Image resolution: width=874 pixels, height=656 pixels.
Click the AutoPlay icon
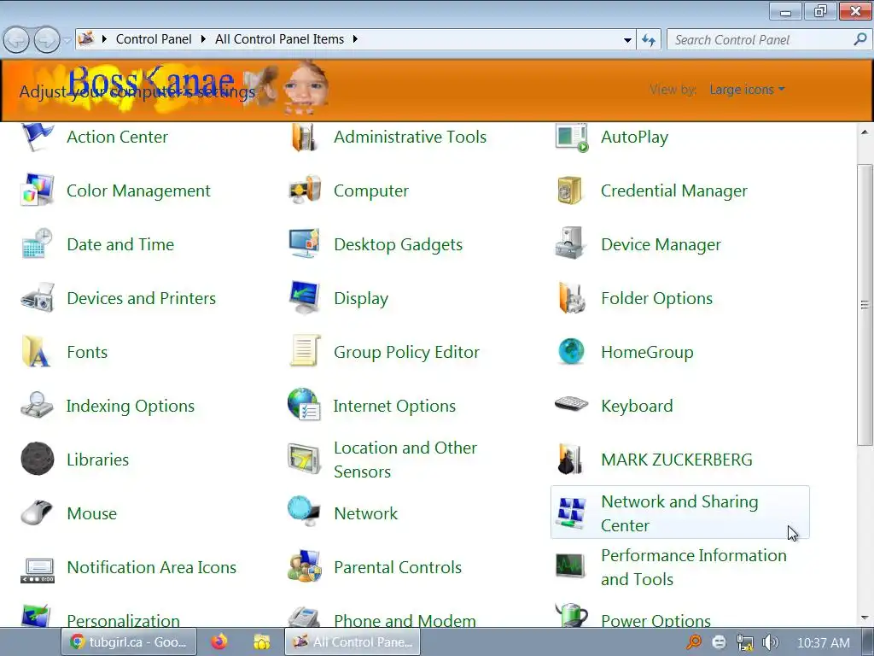tap(571, 137)
